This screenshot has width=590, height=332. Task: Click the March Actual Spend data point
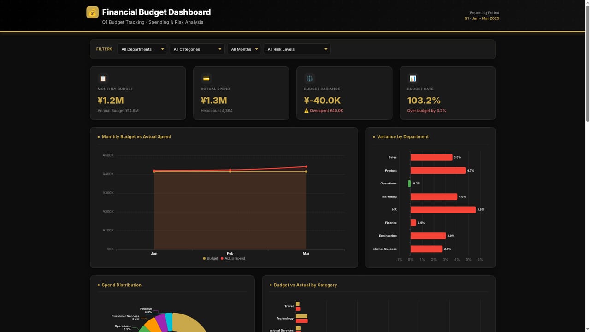(x=306, y=166)
